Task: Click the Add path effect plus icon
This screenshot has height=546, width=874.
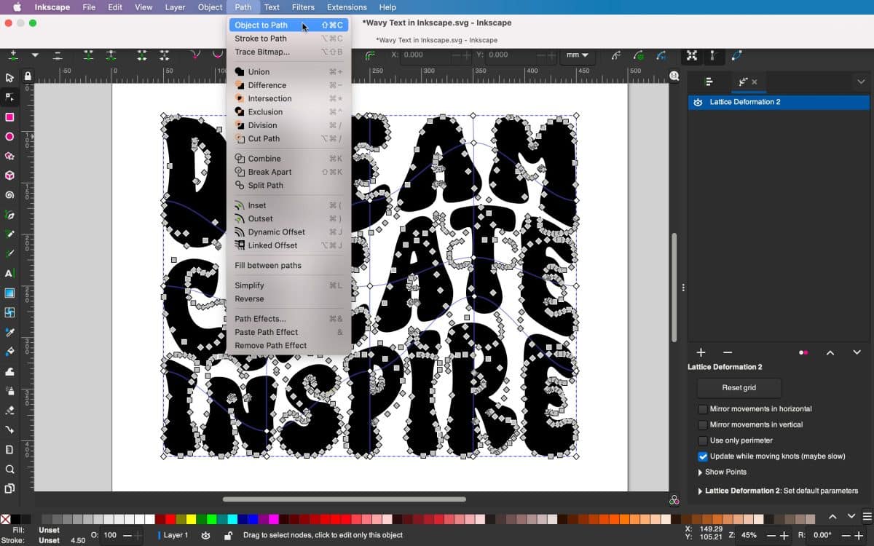Action: [701, 352]
